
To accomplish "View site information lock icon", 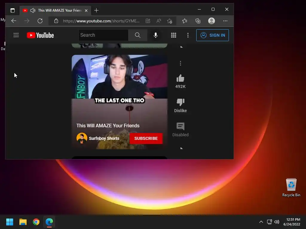I will pyautogui.click(x=56, y=21).
